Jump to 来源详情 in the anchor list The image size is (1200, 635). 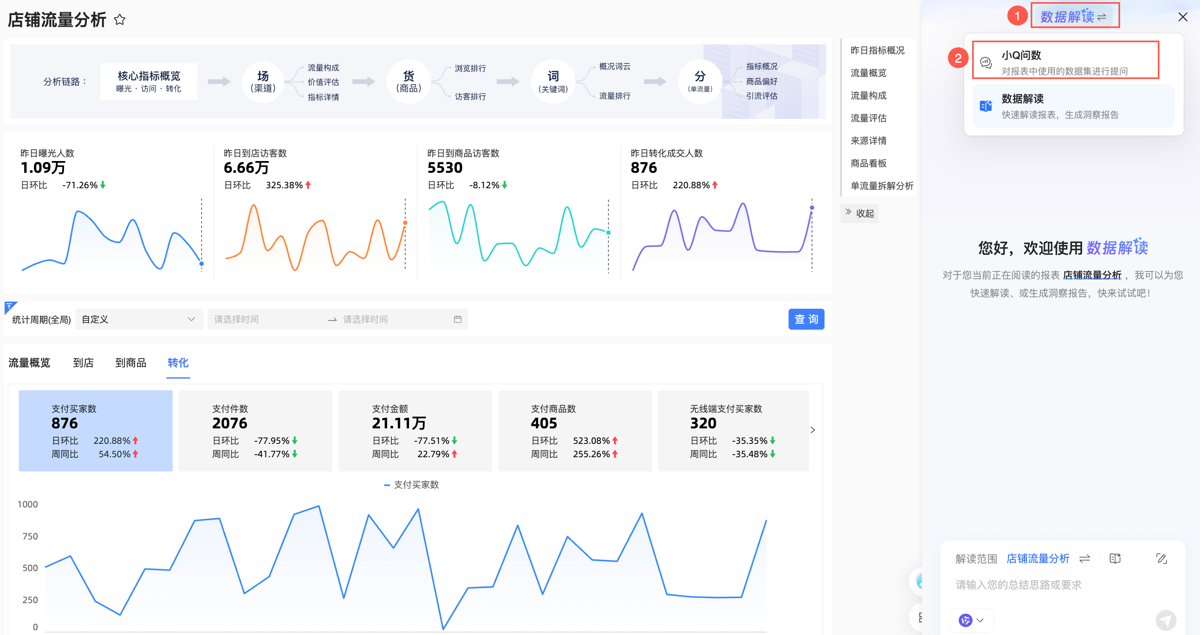coord(868,141)
